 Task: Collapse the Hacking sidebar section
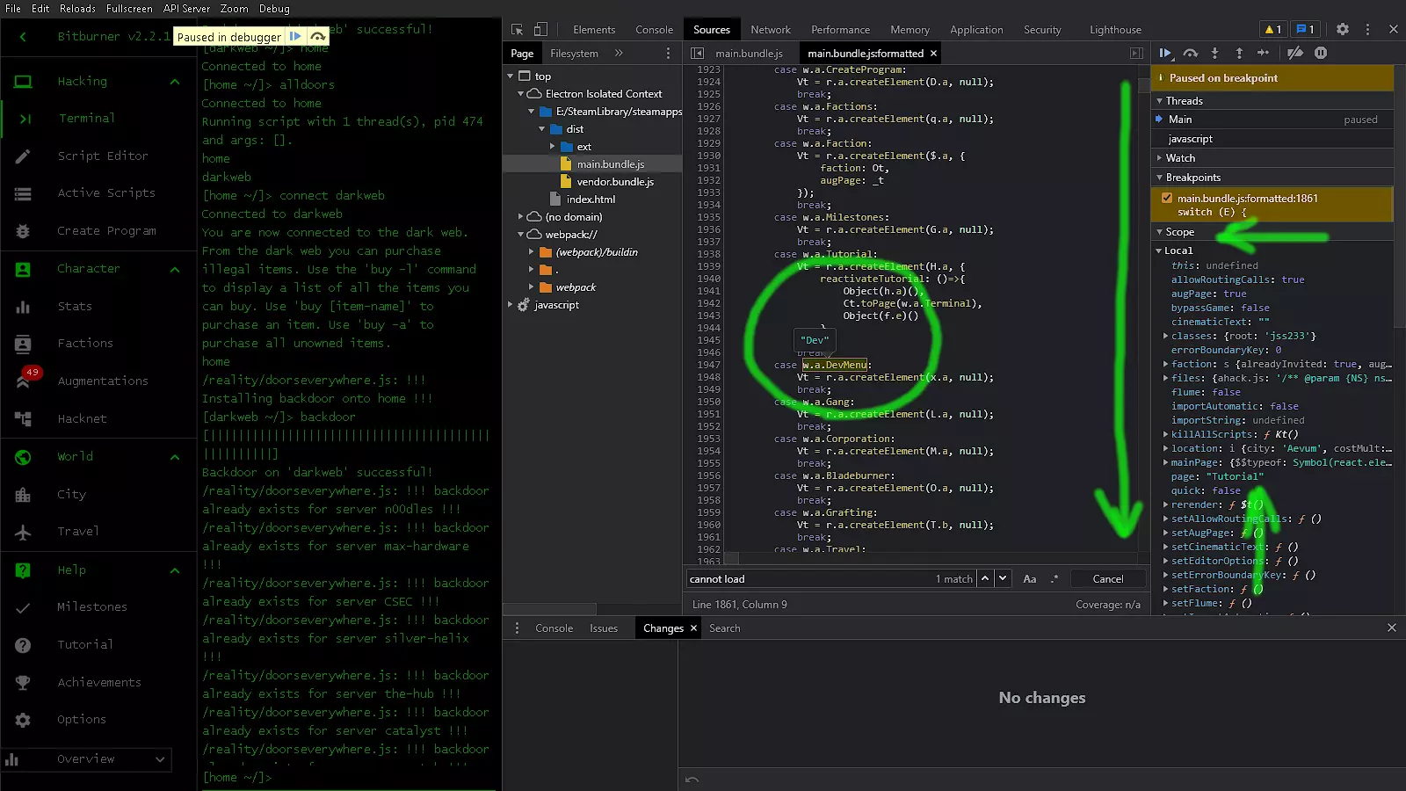(175, 82)
